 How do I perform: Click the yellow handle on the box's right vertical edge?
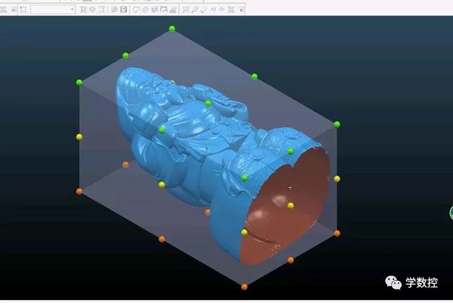click(x=337, y=178)
